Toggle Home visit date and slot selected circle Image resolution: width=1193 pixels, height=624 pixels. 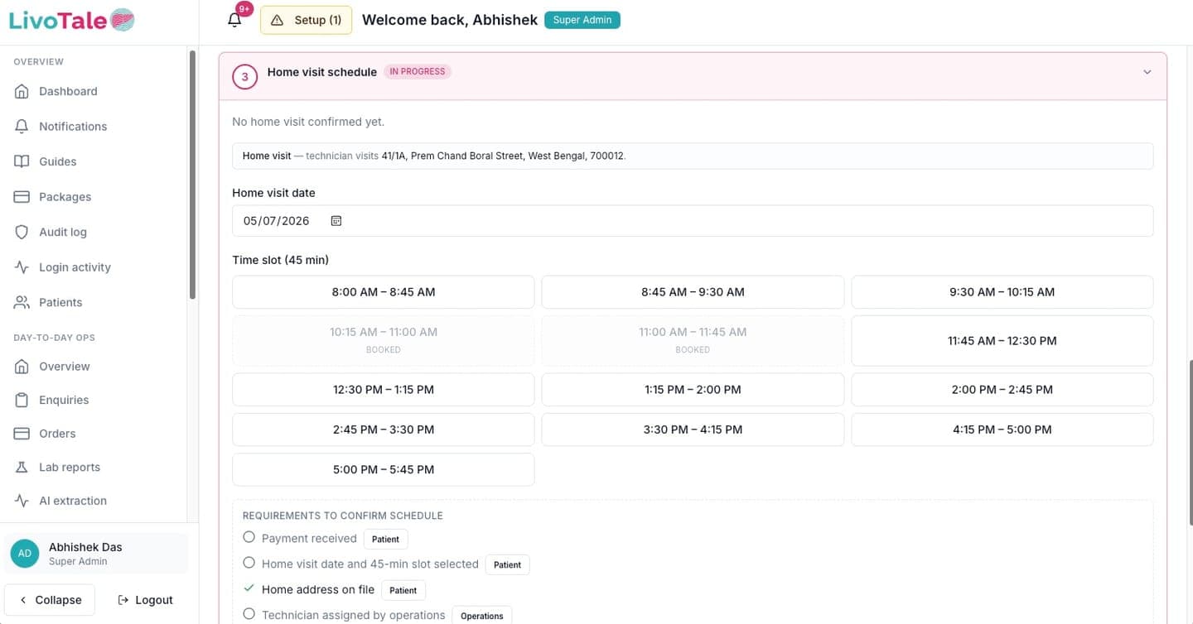coord(249,563)
